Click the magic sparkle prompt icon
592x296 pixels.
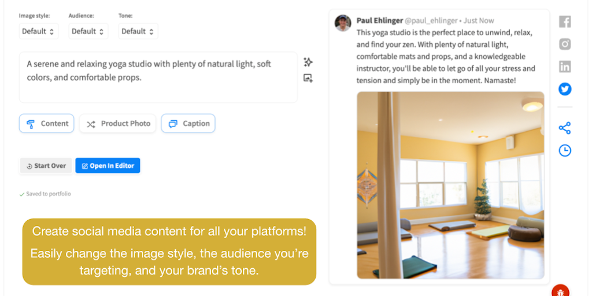click(308, 62)
